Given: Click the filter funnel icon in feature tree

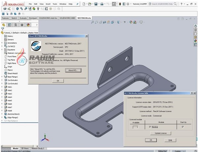Looking at the screenshot, I should click(3, 29).
